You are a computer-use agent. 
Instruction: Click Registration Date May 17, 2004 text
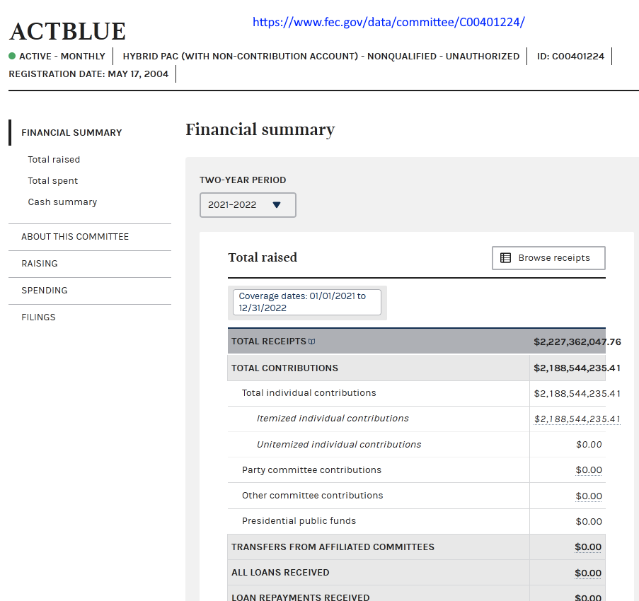tap(88, 74)
